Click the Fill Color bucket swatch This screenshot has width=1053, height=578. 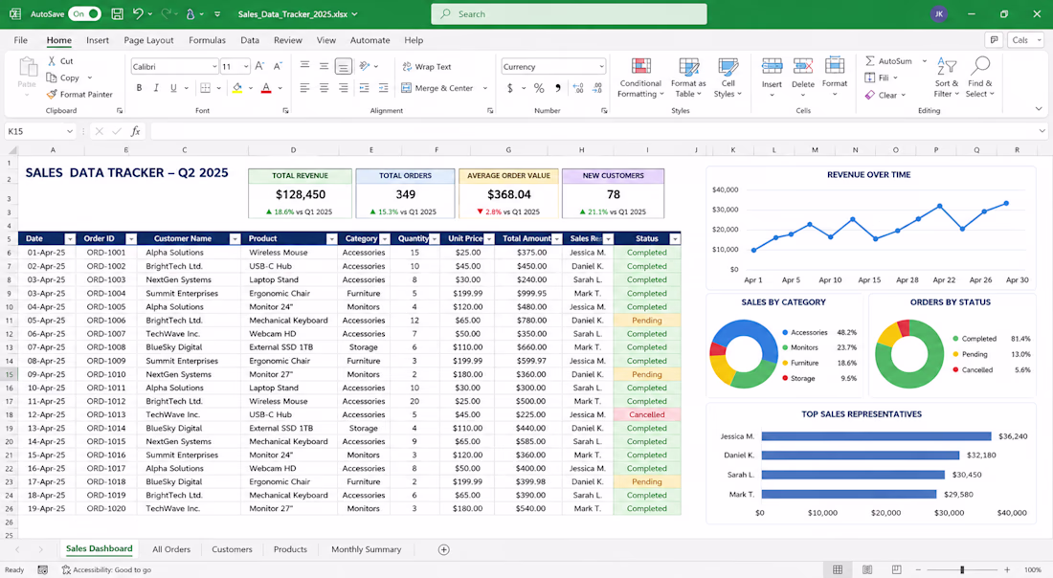click(x=237, y=88)
